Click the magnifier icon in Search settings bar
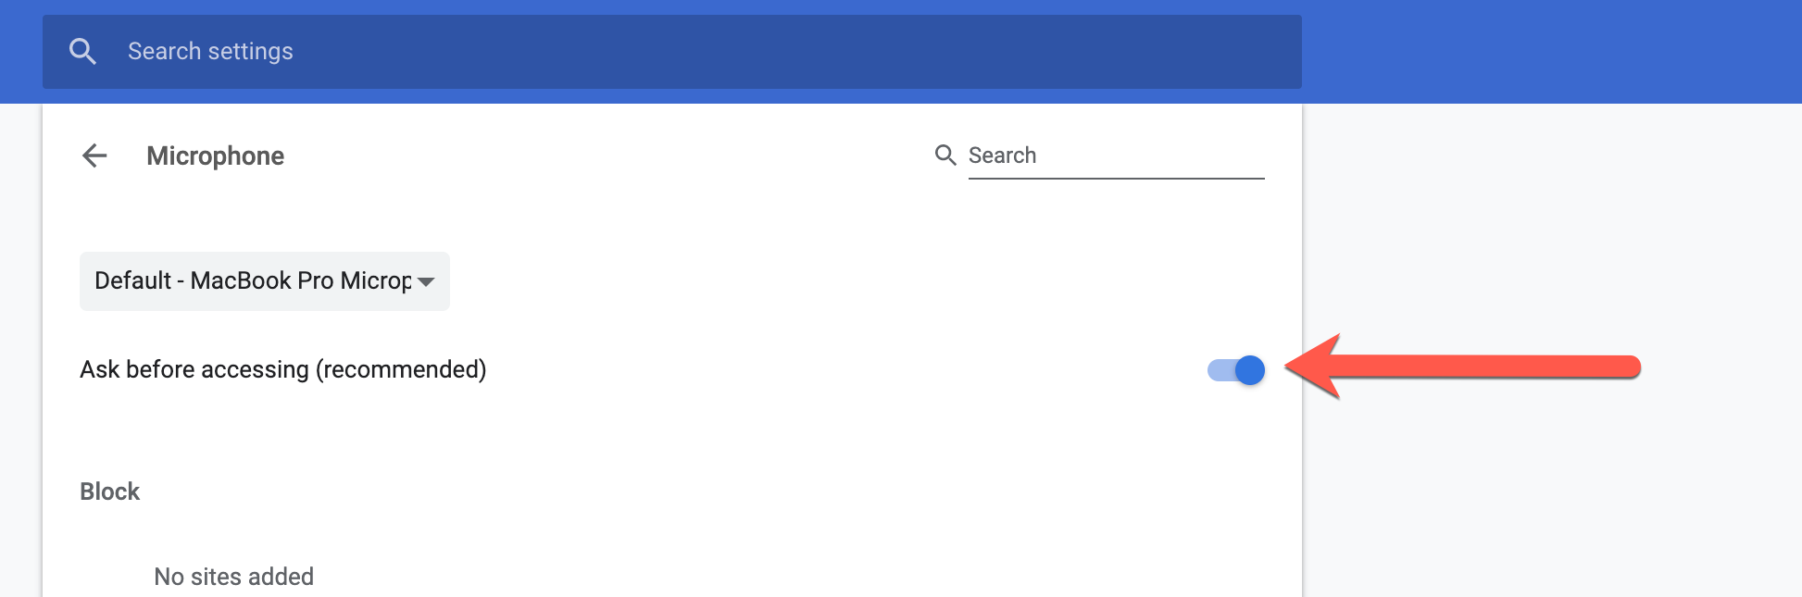 83,52
